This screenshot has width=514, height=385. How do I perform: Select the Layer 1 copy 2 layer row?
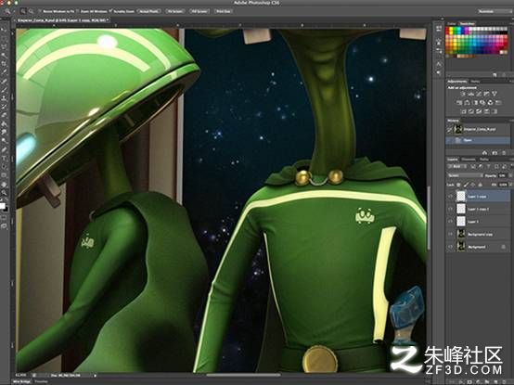478,209
